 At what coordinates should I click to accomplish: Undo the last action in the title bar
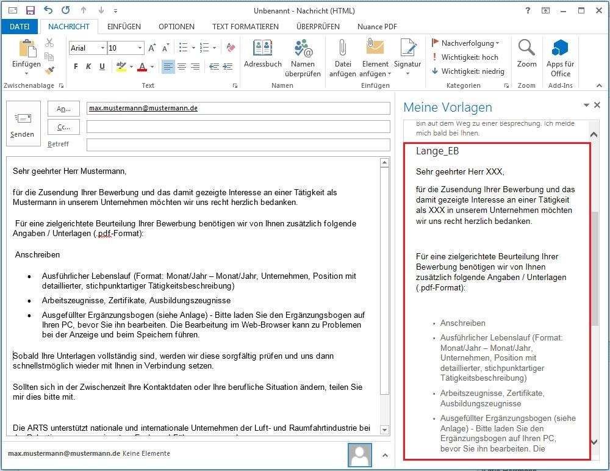(48, 10)
